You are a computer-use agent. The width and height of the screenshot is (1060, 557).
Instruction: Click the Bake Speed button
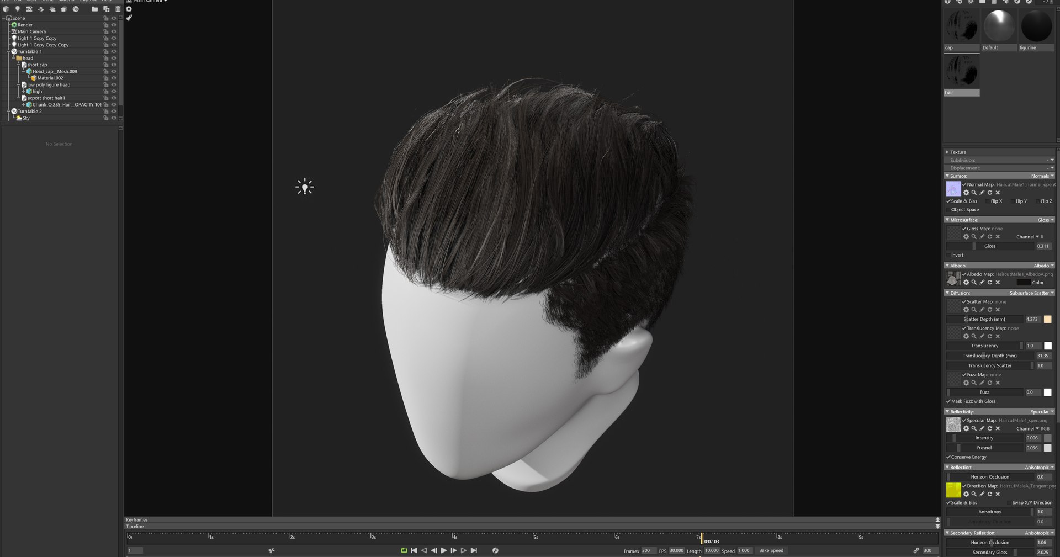tap(771, 550)
